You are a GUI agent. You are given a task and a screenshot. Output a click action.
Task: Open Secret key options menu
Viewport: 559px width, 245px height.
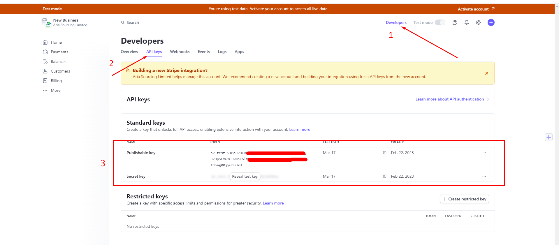484,176
